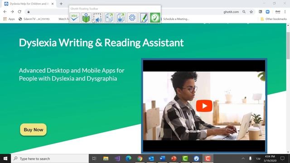Click the Ghotit browser extension icon

coord(278,12)
